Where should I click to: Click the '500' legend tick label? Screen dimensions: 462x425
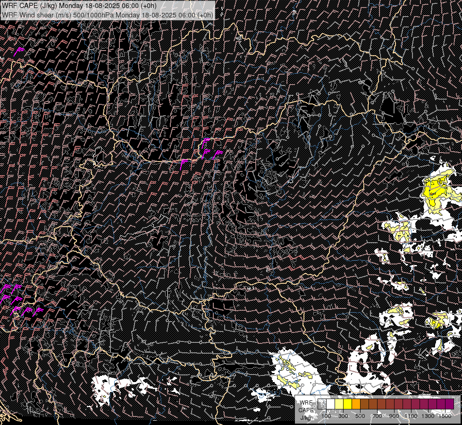click(x=360, y=416)
